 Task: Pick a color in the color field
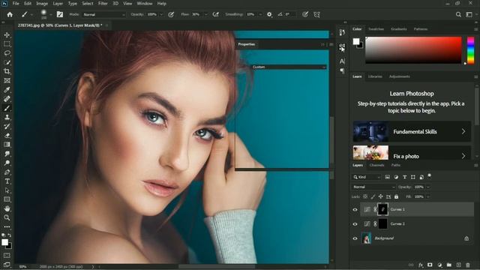413,50
